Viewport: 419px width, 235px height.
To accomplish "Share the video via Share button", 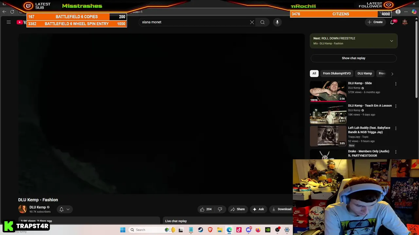I will [238, 209].
